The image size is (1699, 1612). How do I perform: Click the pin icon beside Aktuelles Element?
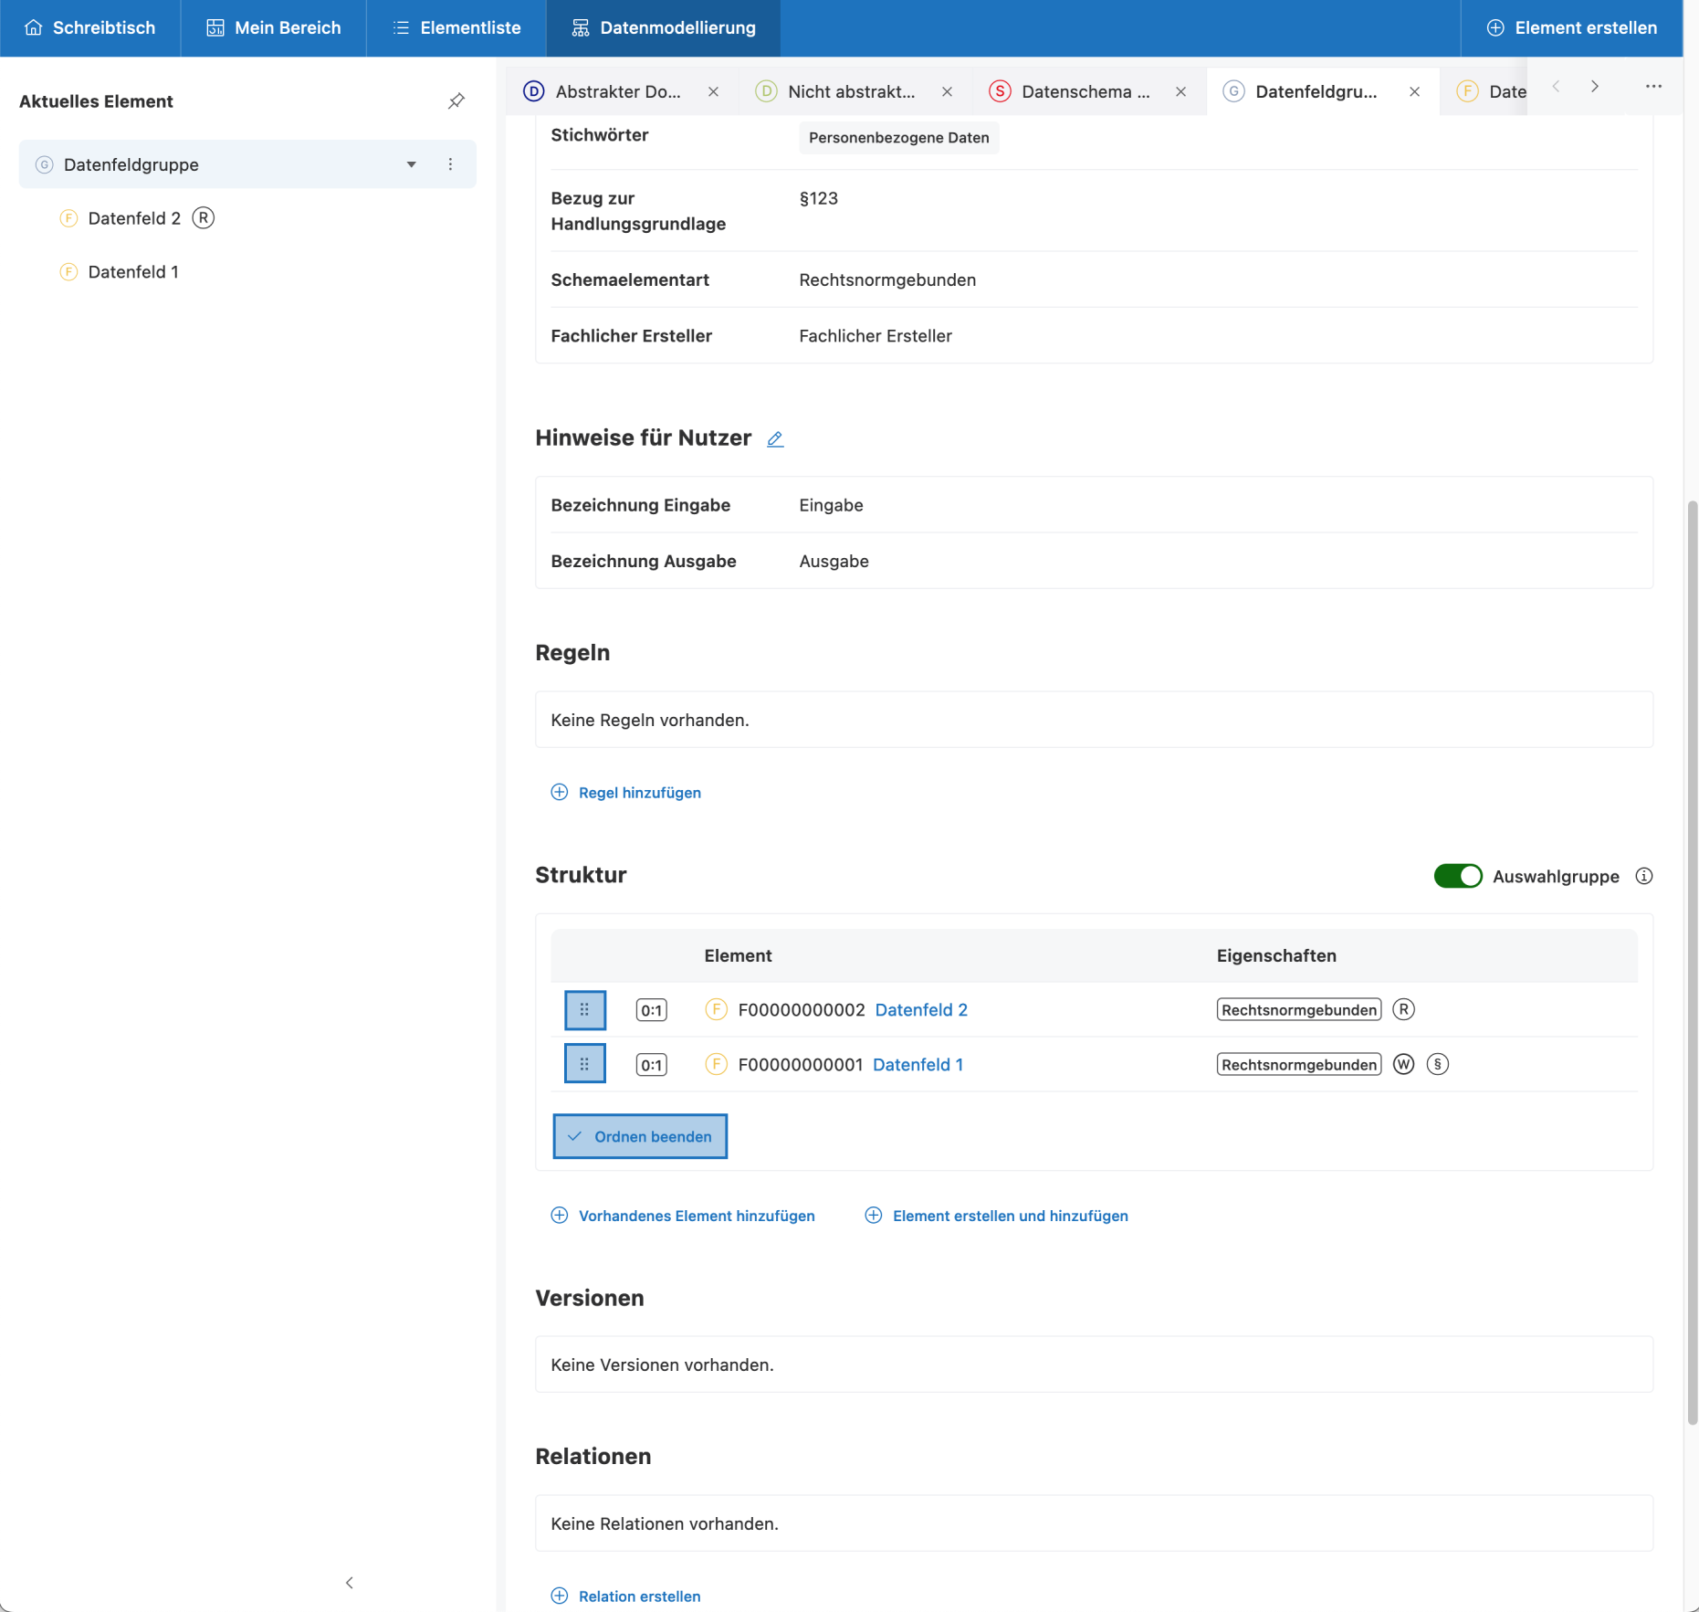click(456, 101)
